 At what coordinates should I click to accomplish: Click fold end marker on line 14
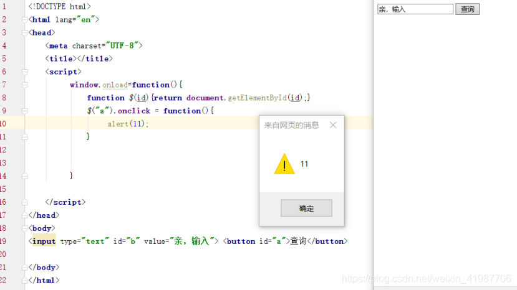coord(25,176)
